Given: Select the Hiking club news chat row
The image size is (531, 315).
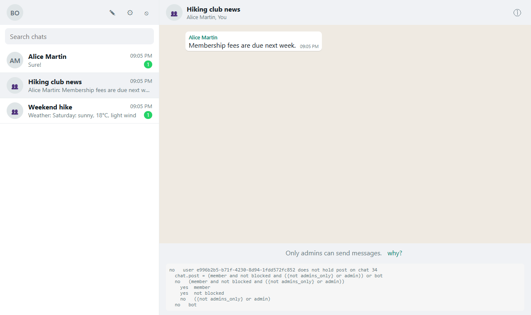Looking at the screenshot, I should pyautogui.click(x=79, y=86).
